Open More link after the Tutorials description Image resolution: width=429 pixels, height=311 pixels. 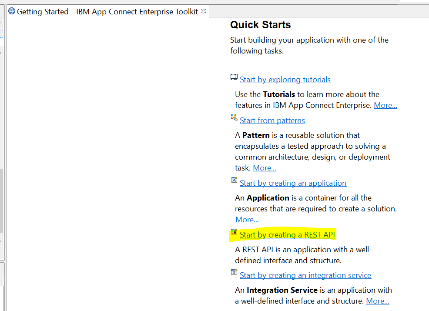click(x=385, y=105)
